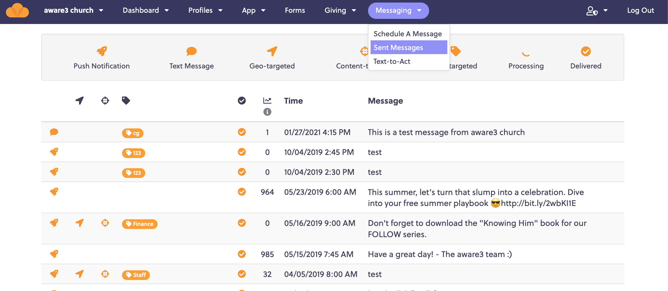Click the Processing status filter icon
668x291 pixels.
click(526, 54)
